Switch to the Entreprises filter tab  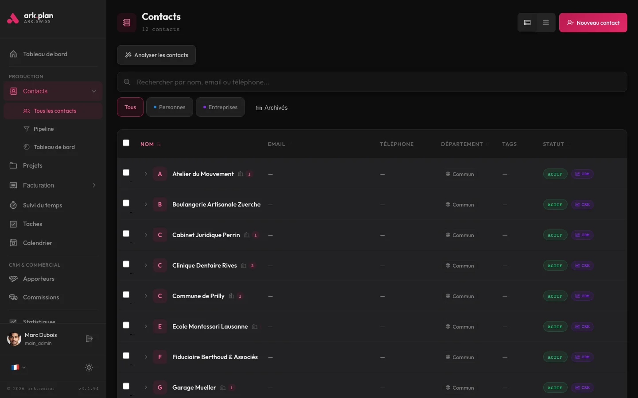tap(220, 107)
